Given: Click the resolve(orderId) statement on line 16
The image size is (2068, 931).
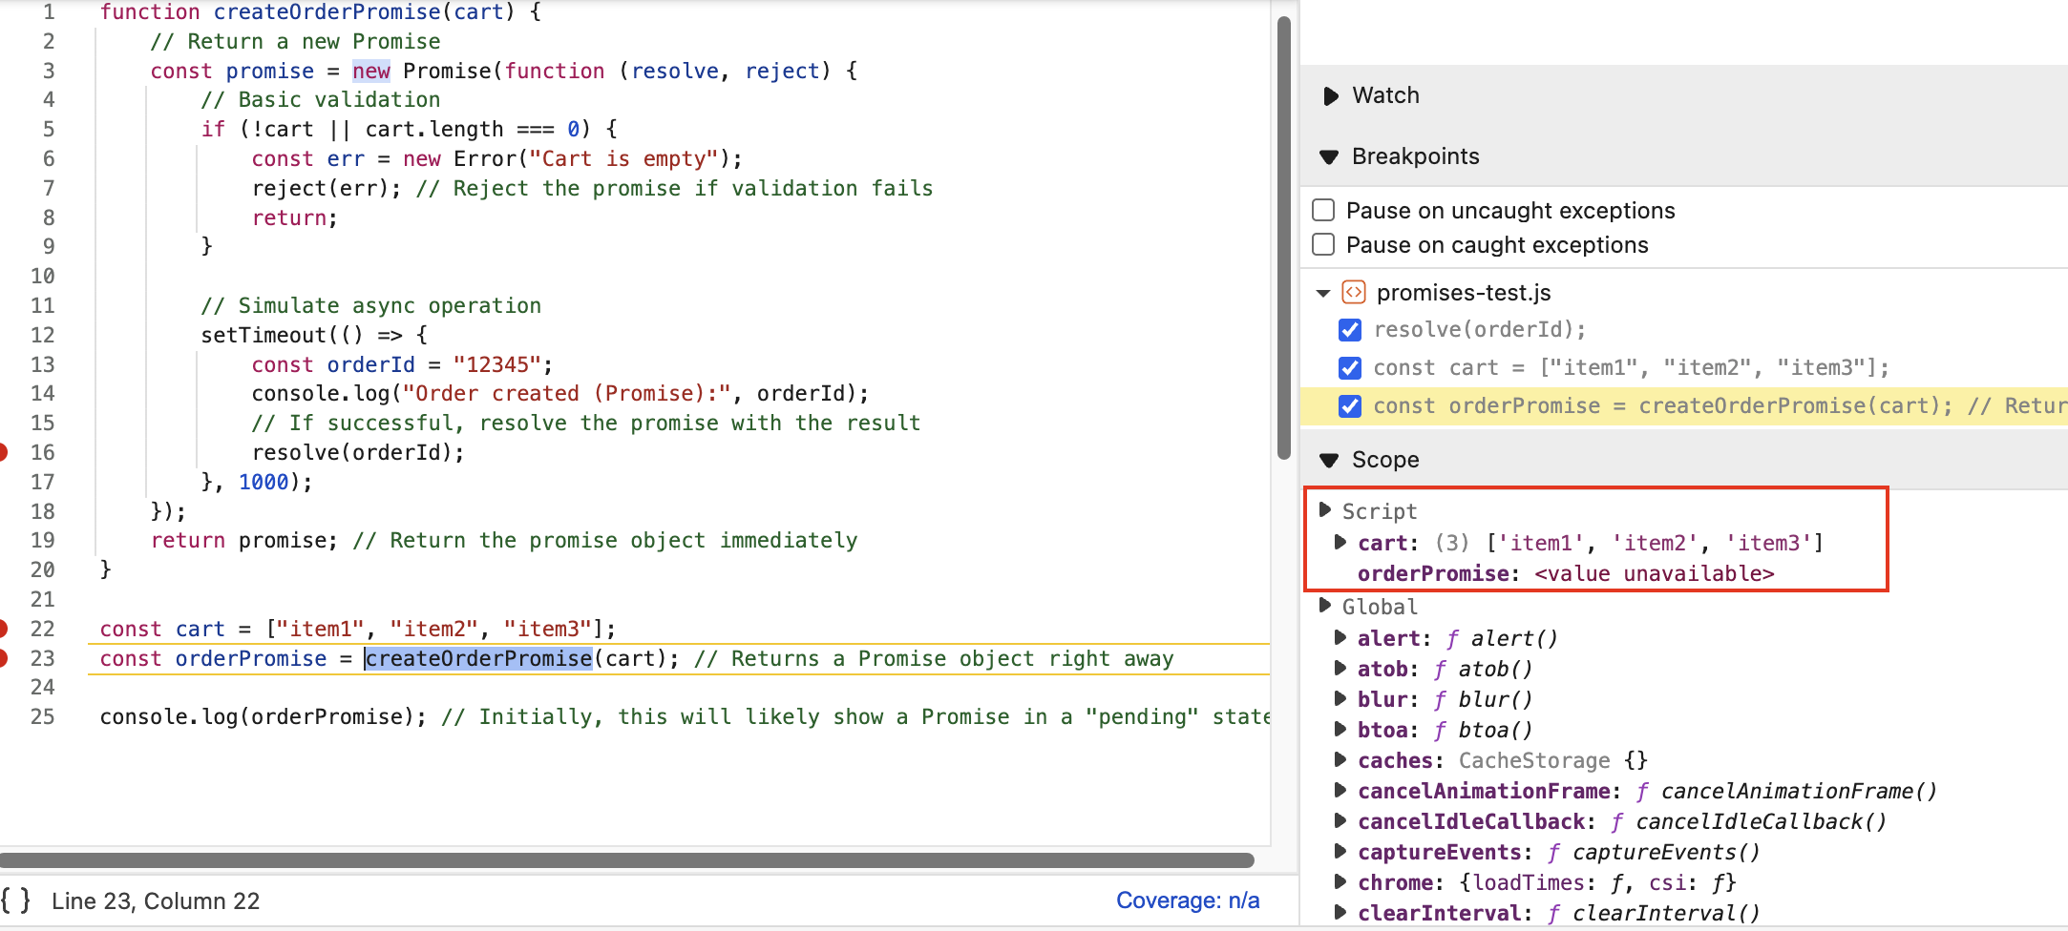Looking at the screenshot, I should (358, 452).
